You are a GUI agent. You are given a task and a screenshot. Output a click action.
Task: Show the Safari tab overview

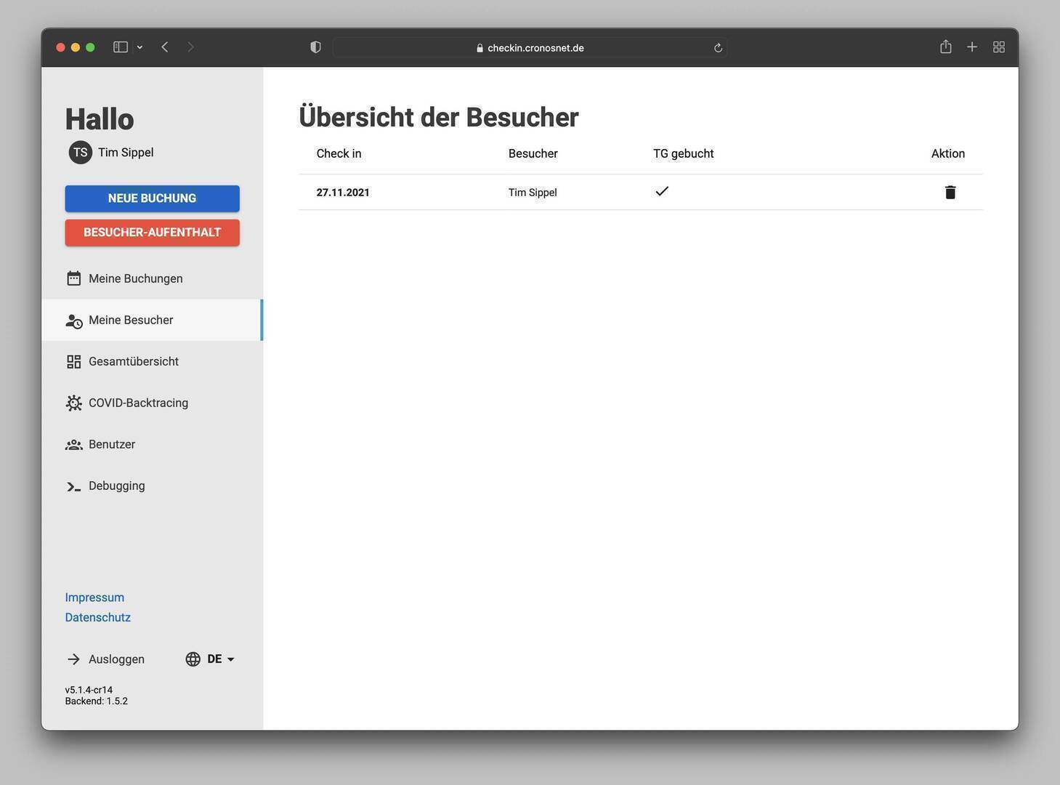[x=999, y=47]
